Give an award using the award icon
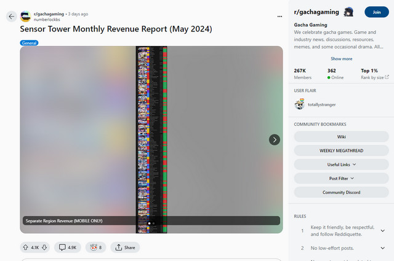The height and width of the screenshot is (261, 394). [x=96, y=247]
